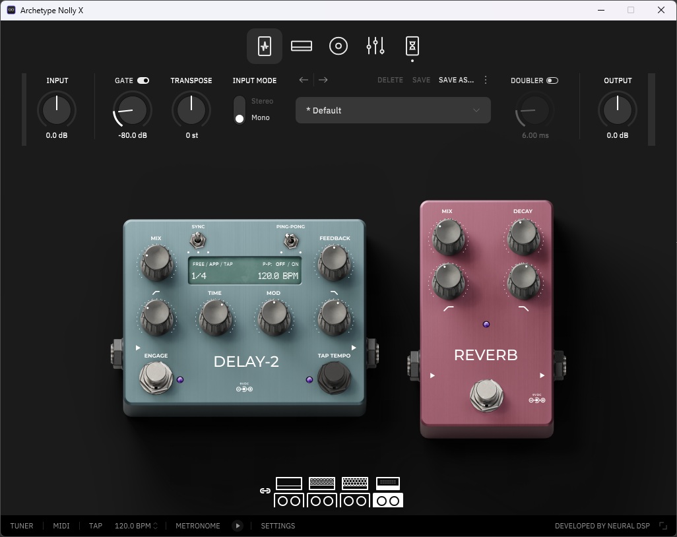Click the 120.0 BPM tempo field
The image size is (677, 537).
point(133,526)
